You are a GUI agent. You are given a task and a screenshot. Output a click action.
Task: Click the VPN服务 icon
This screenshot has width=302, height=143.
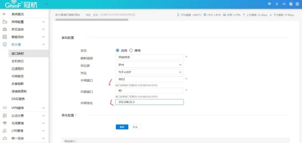pyautogui.click(x=5, y=108)
